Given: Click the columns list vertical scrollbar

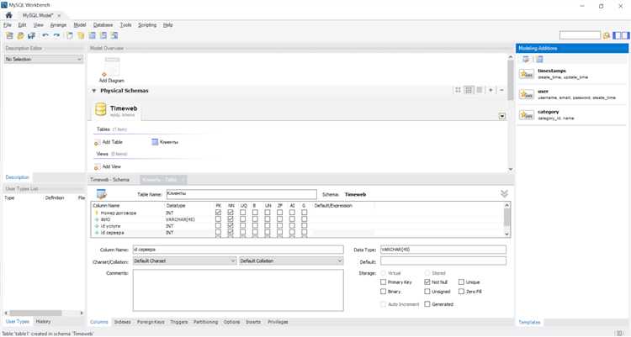Looking at the screenshot, I should (x=507, y=219).
